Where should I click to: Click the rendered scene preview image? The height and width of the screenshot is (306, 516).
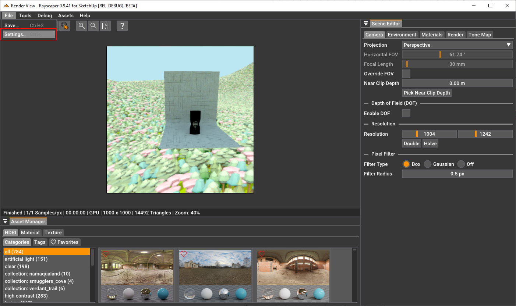(x=180, y=120)
